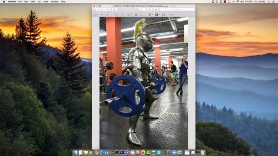Open the red Border Color swatch
The image size is (278, 156).
[158, 15]
